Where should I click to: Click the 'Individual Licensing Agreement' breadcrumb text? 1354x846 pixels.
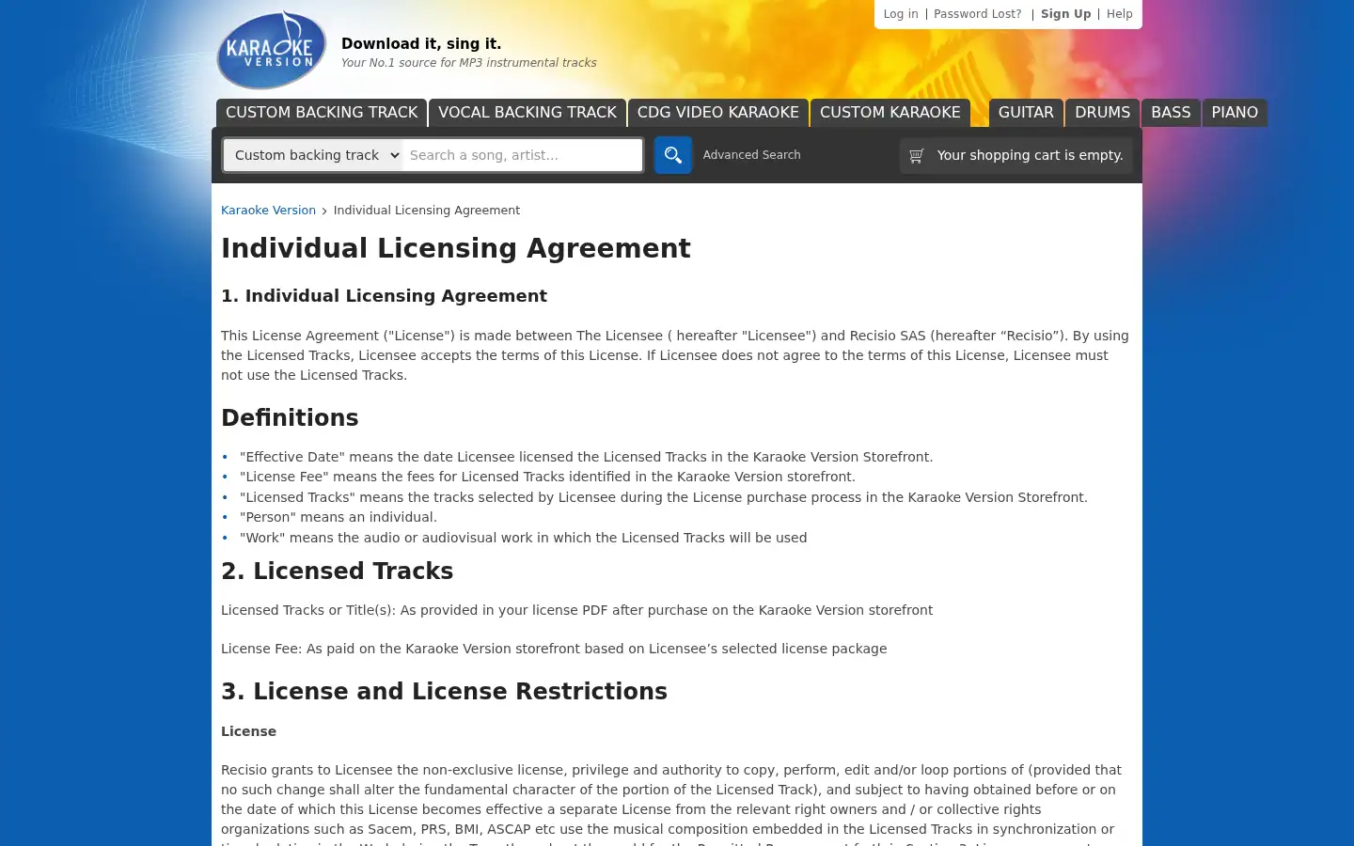(427, 211)
